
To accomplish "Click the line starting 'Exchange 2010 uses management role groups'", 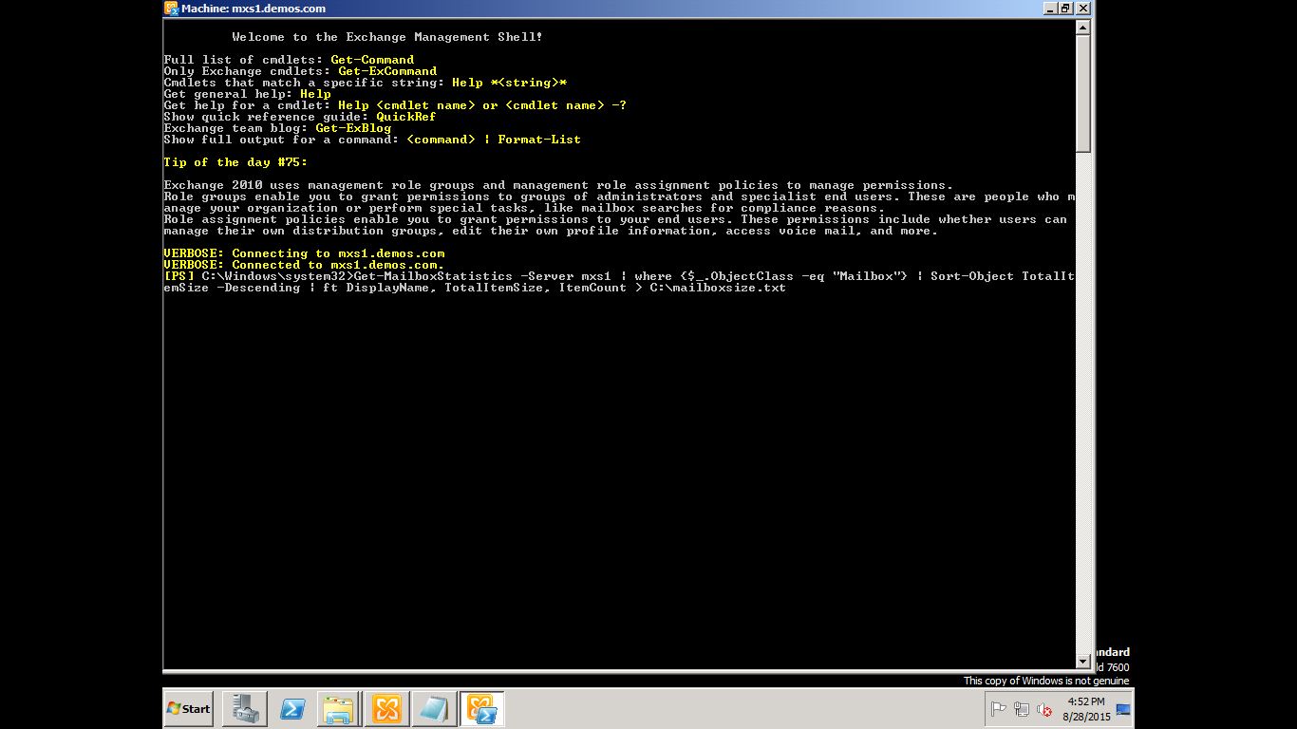I will 558,185.
